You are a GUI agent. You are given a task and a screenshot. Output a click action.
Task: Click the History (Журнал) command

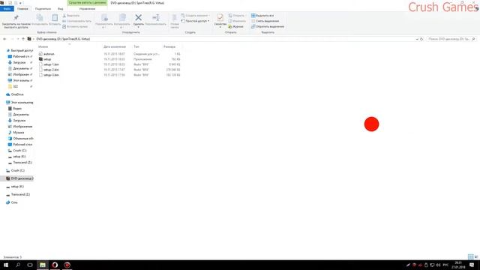[235, 27]
